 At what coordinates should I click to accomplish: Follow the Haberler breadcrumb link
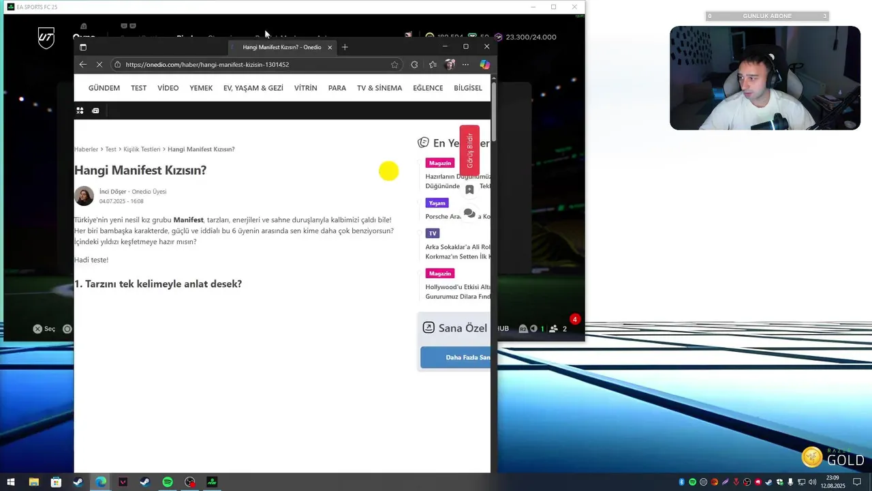[87, 149]
